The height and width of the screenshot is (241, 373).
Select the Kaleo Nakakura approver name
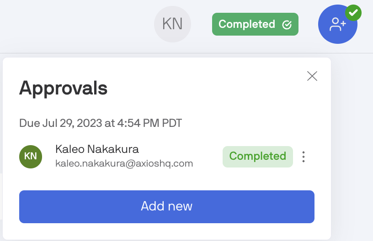click(97, 149)
